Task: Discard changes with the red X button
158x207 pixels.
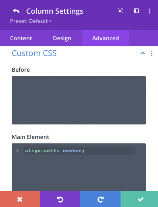Action: click(20, 199)
